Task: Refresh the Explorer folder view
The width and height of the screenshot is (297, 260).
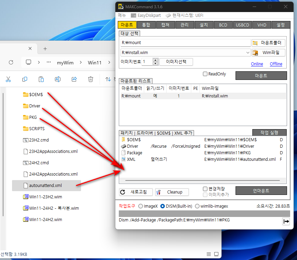Action: pos(11,62)
